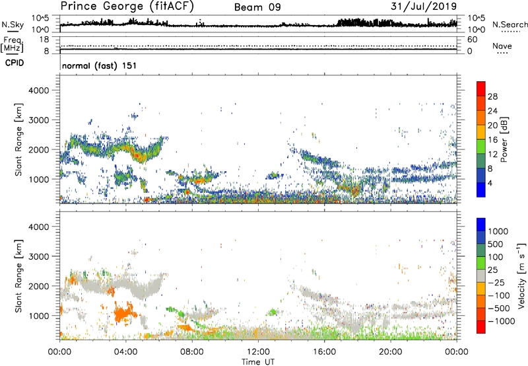The image size is (528, 366).
Task: Click the frequency panel '18' axis label
Action: point(44,40)
